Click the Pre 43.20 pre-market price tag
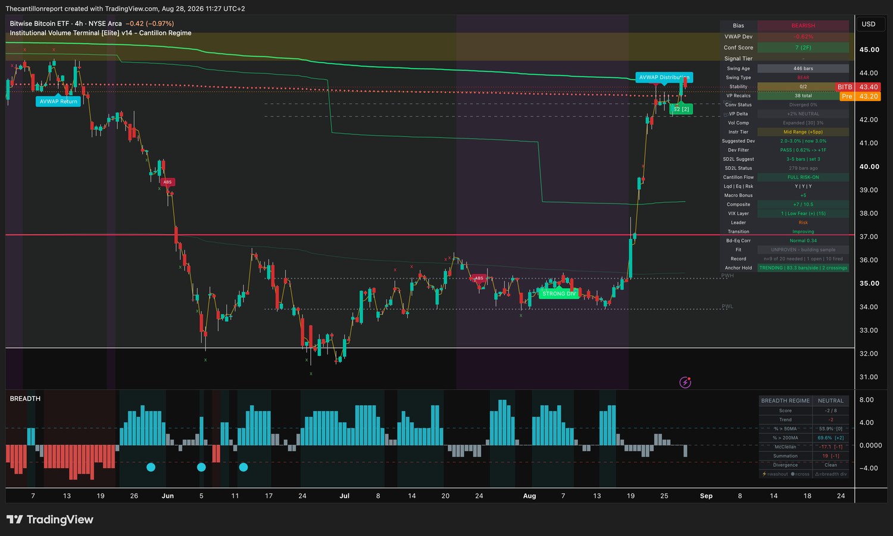The image size is (893, 536). click(860, 96)
